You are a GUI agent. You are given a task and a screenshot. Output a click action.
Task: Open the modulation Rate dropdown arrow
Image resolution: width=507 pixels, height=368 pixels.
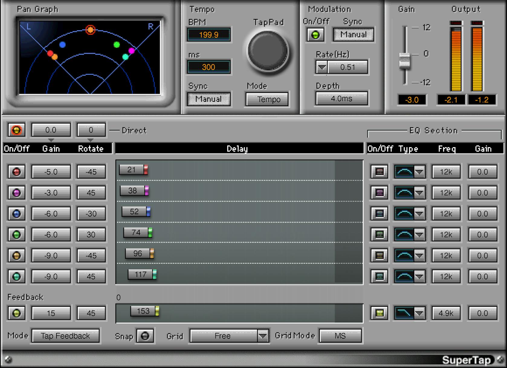pyautogui.click(x=321, y=67)
